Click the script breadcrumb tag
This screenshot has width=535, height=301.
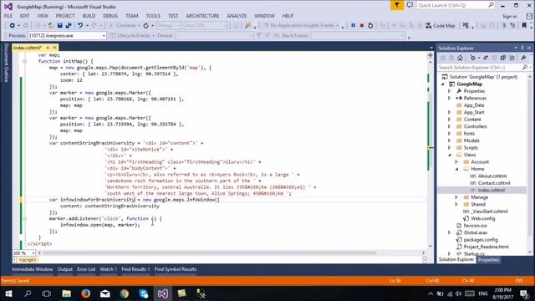coord(28,260)
